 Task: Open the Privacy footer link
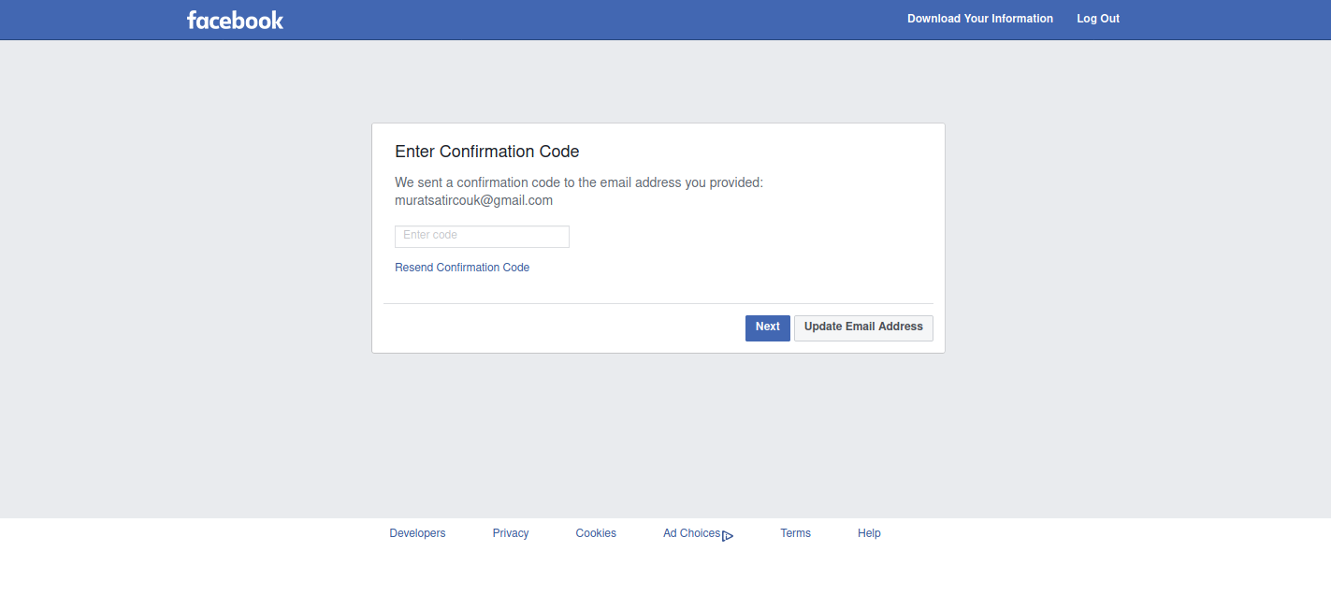click(511, 533)
